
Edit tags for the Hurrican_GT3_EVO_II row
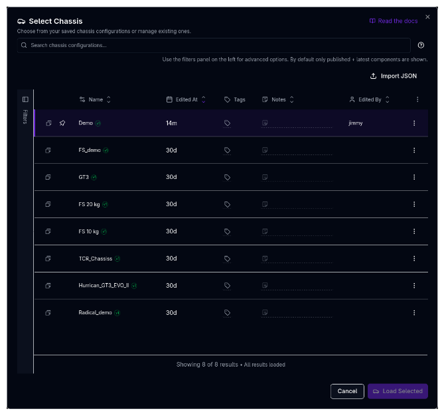pyautogui.click(x=227, y=286)
